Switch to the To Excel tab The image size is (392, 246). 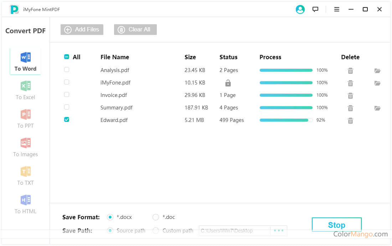click(x=25, y=90)
